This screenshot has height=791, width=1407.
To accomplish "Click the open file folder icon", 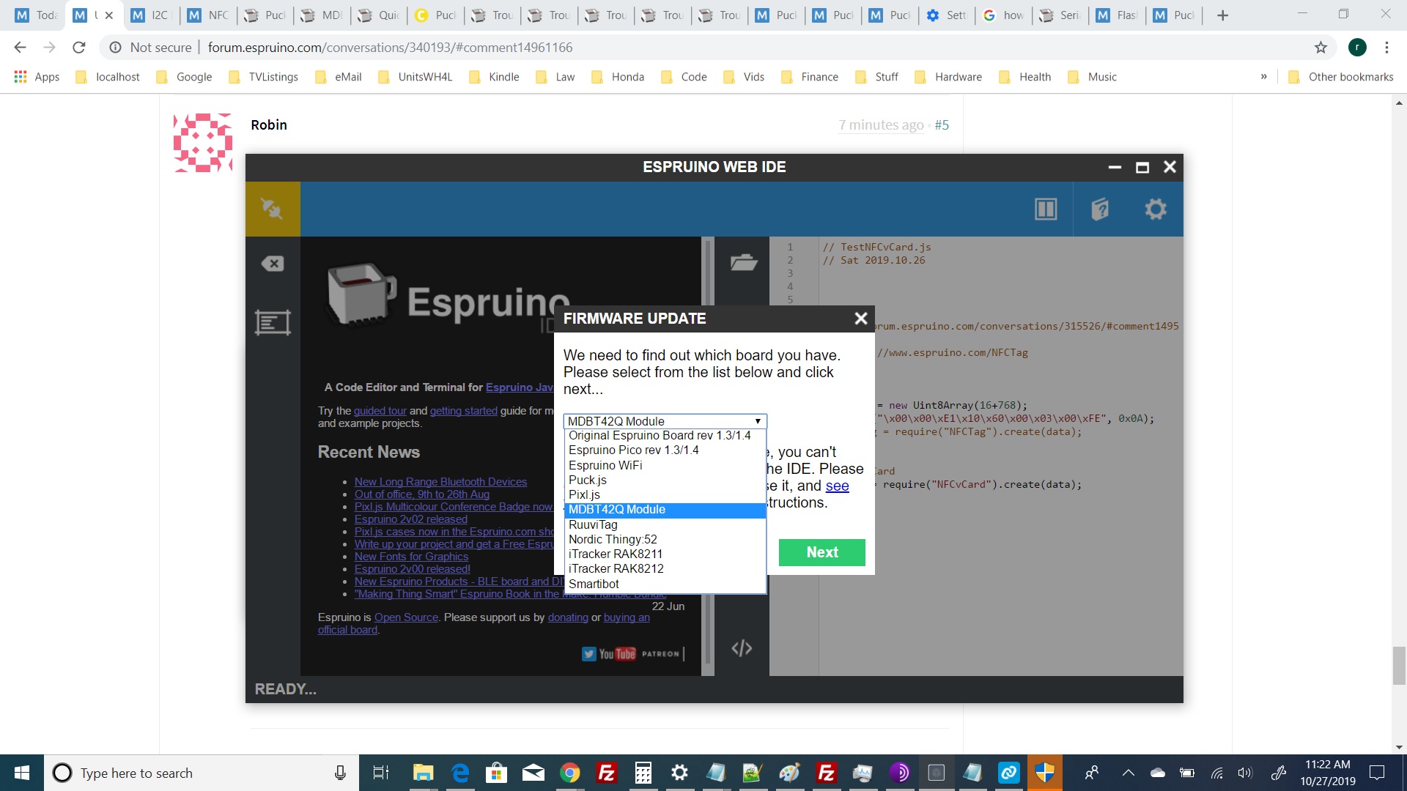I will click(x=743, y=262).
